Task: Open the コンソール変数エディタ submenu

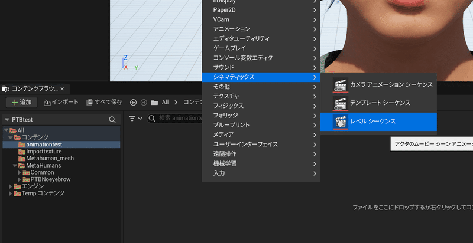Action: point(261,58)
